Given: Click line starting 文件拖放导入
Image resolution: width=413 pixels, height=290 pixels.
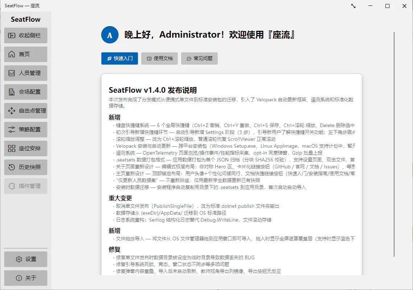Looking at the screenshot, I should (x=234, y=239).
